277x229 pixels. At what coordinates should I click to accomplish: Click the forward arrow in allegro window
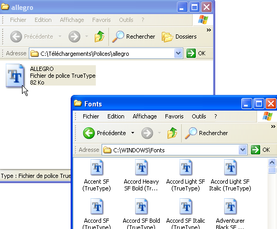[x=74, y=37]
